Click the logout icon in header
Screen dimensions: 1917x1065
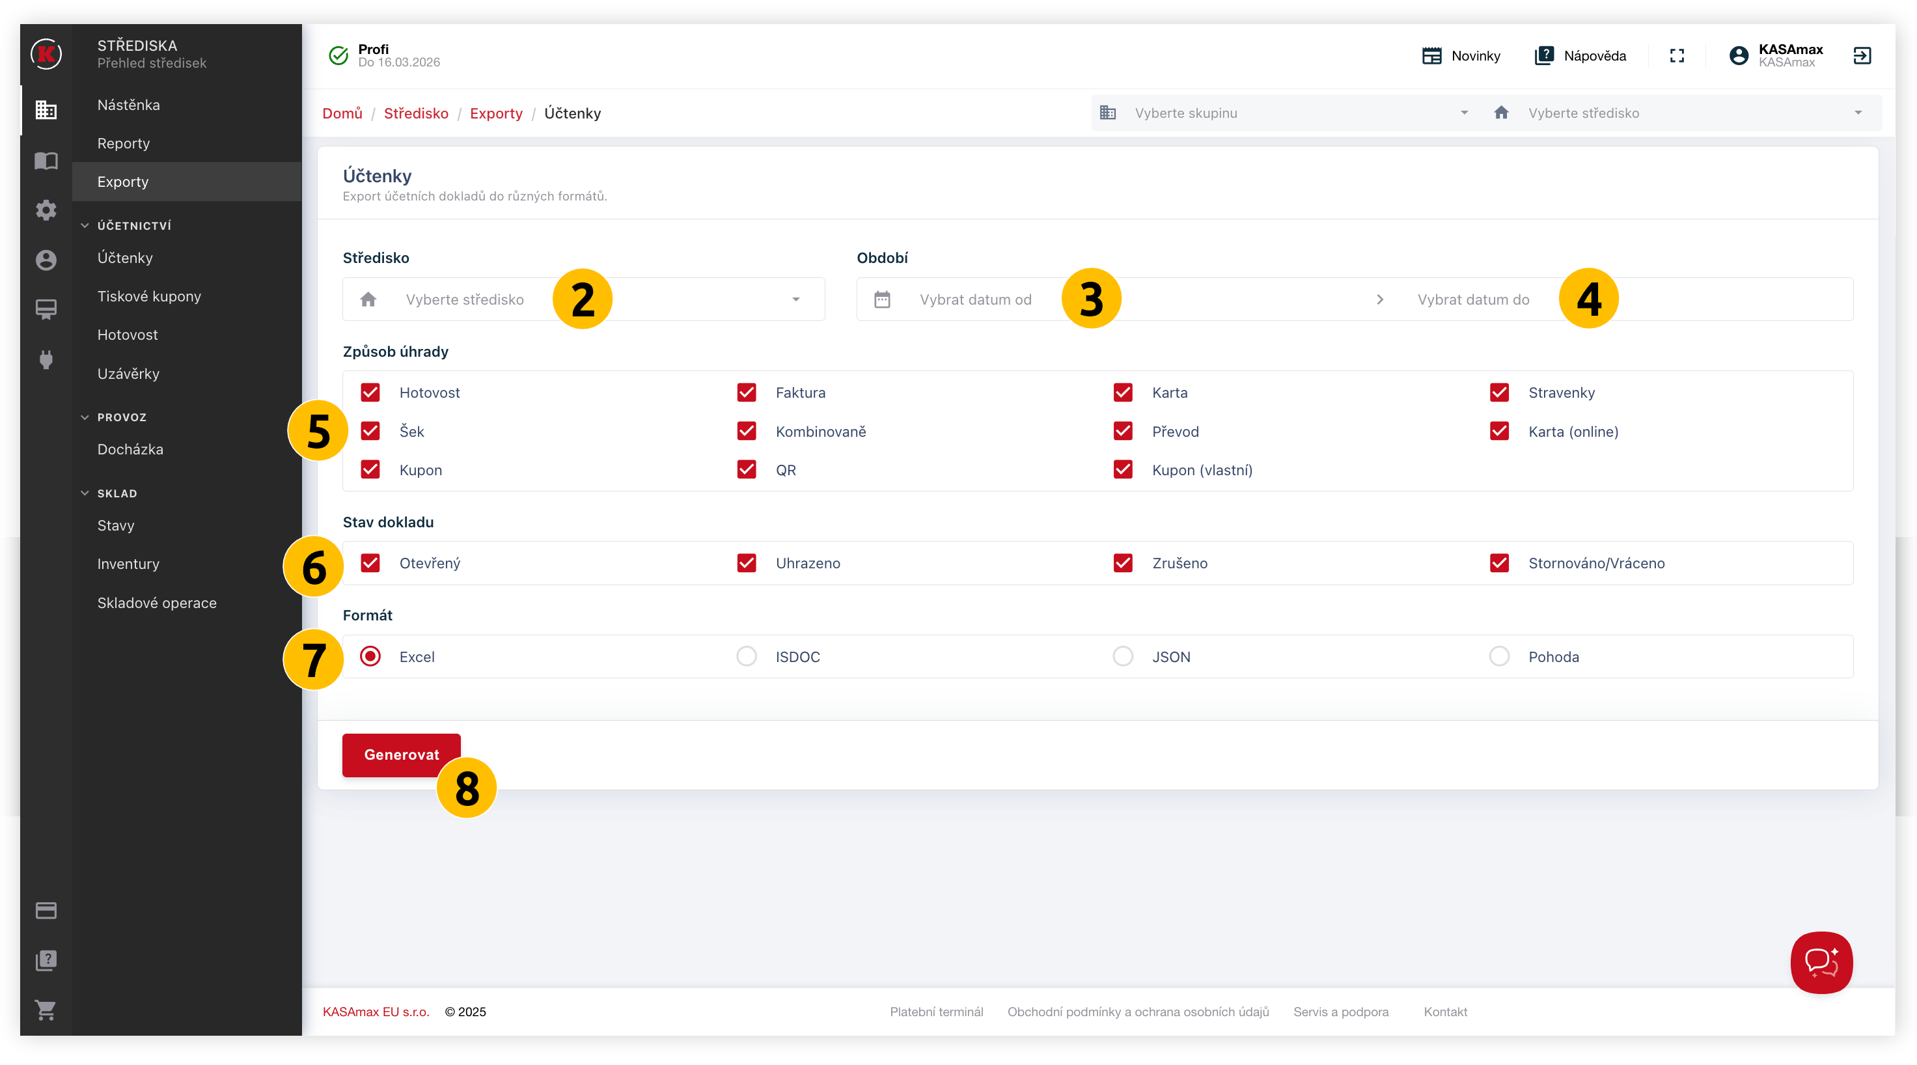coord(1862,56)
